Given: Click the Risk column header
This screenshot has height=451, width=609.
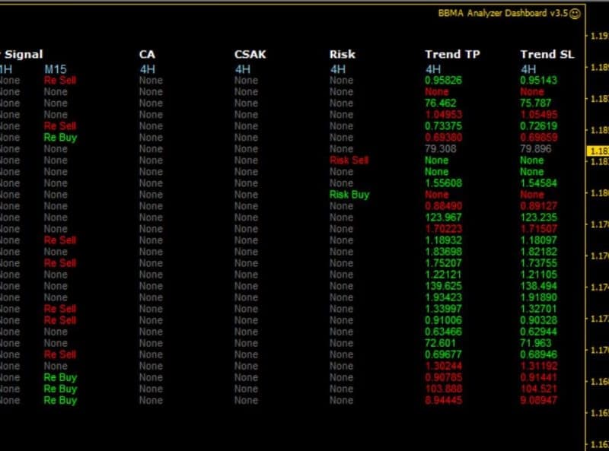Looking at the screenshot, I should point(342,54).
